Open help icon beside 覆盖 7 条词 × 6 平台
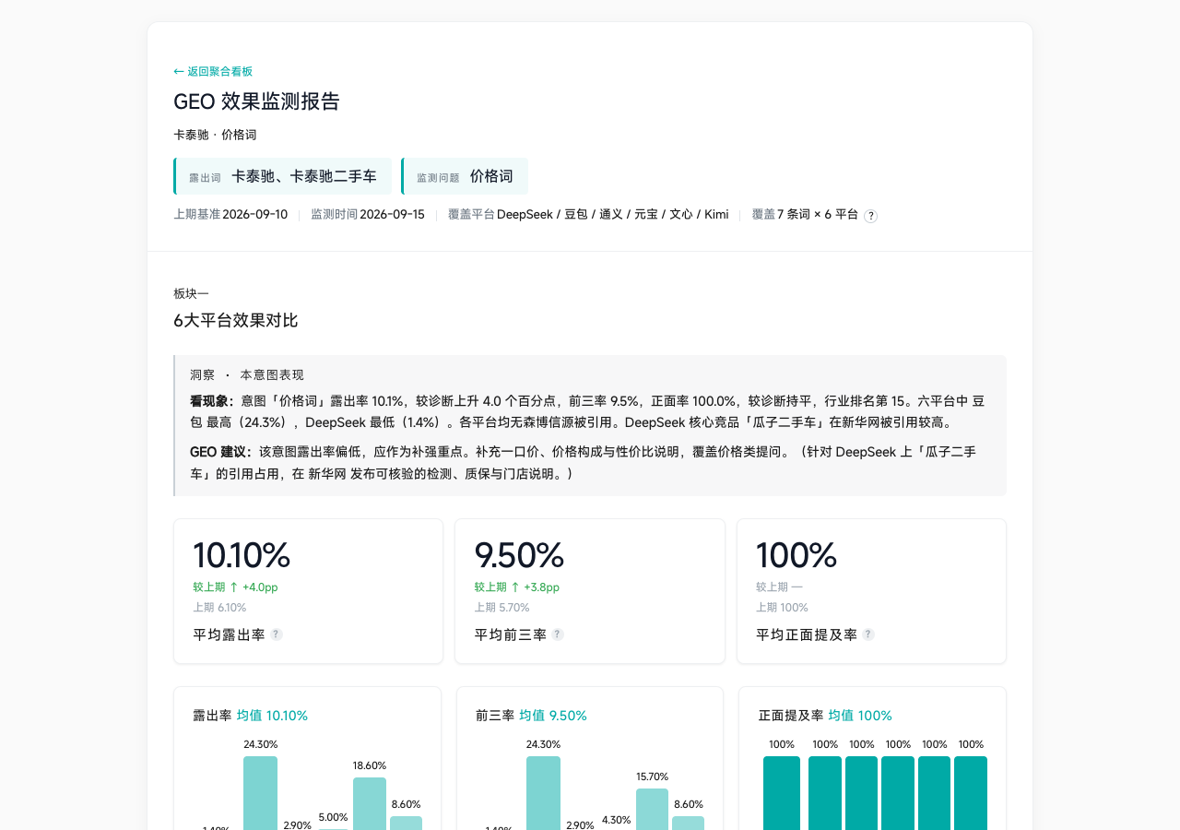The image size is (1180, 830). pos(870,216)
